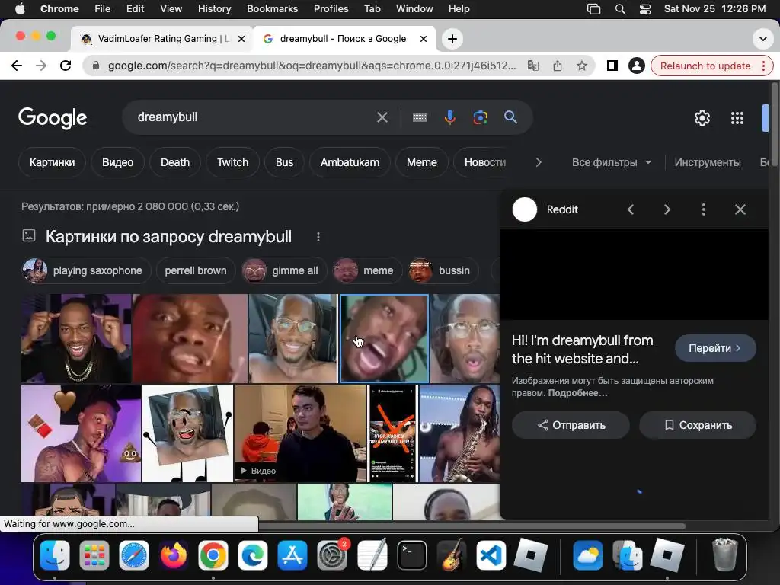Close the Reddit image preview panel
This screenshot has height=585, width=780.
(x=740, y=209)
